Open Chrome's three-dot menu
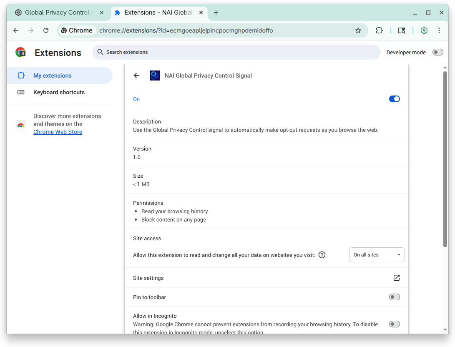Viewport: 455px width, 347px height. pyautogui.click(x=439, y=30)
